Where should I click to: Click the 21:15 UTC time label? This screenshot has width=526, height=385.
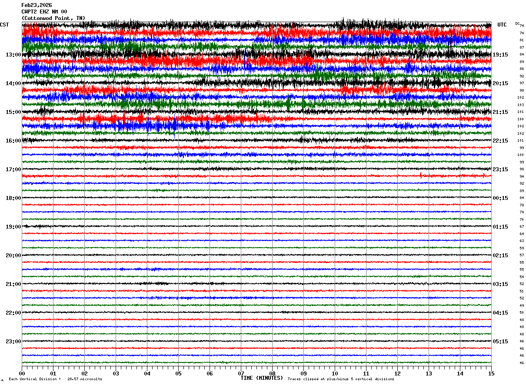(500, 112)
